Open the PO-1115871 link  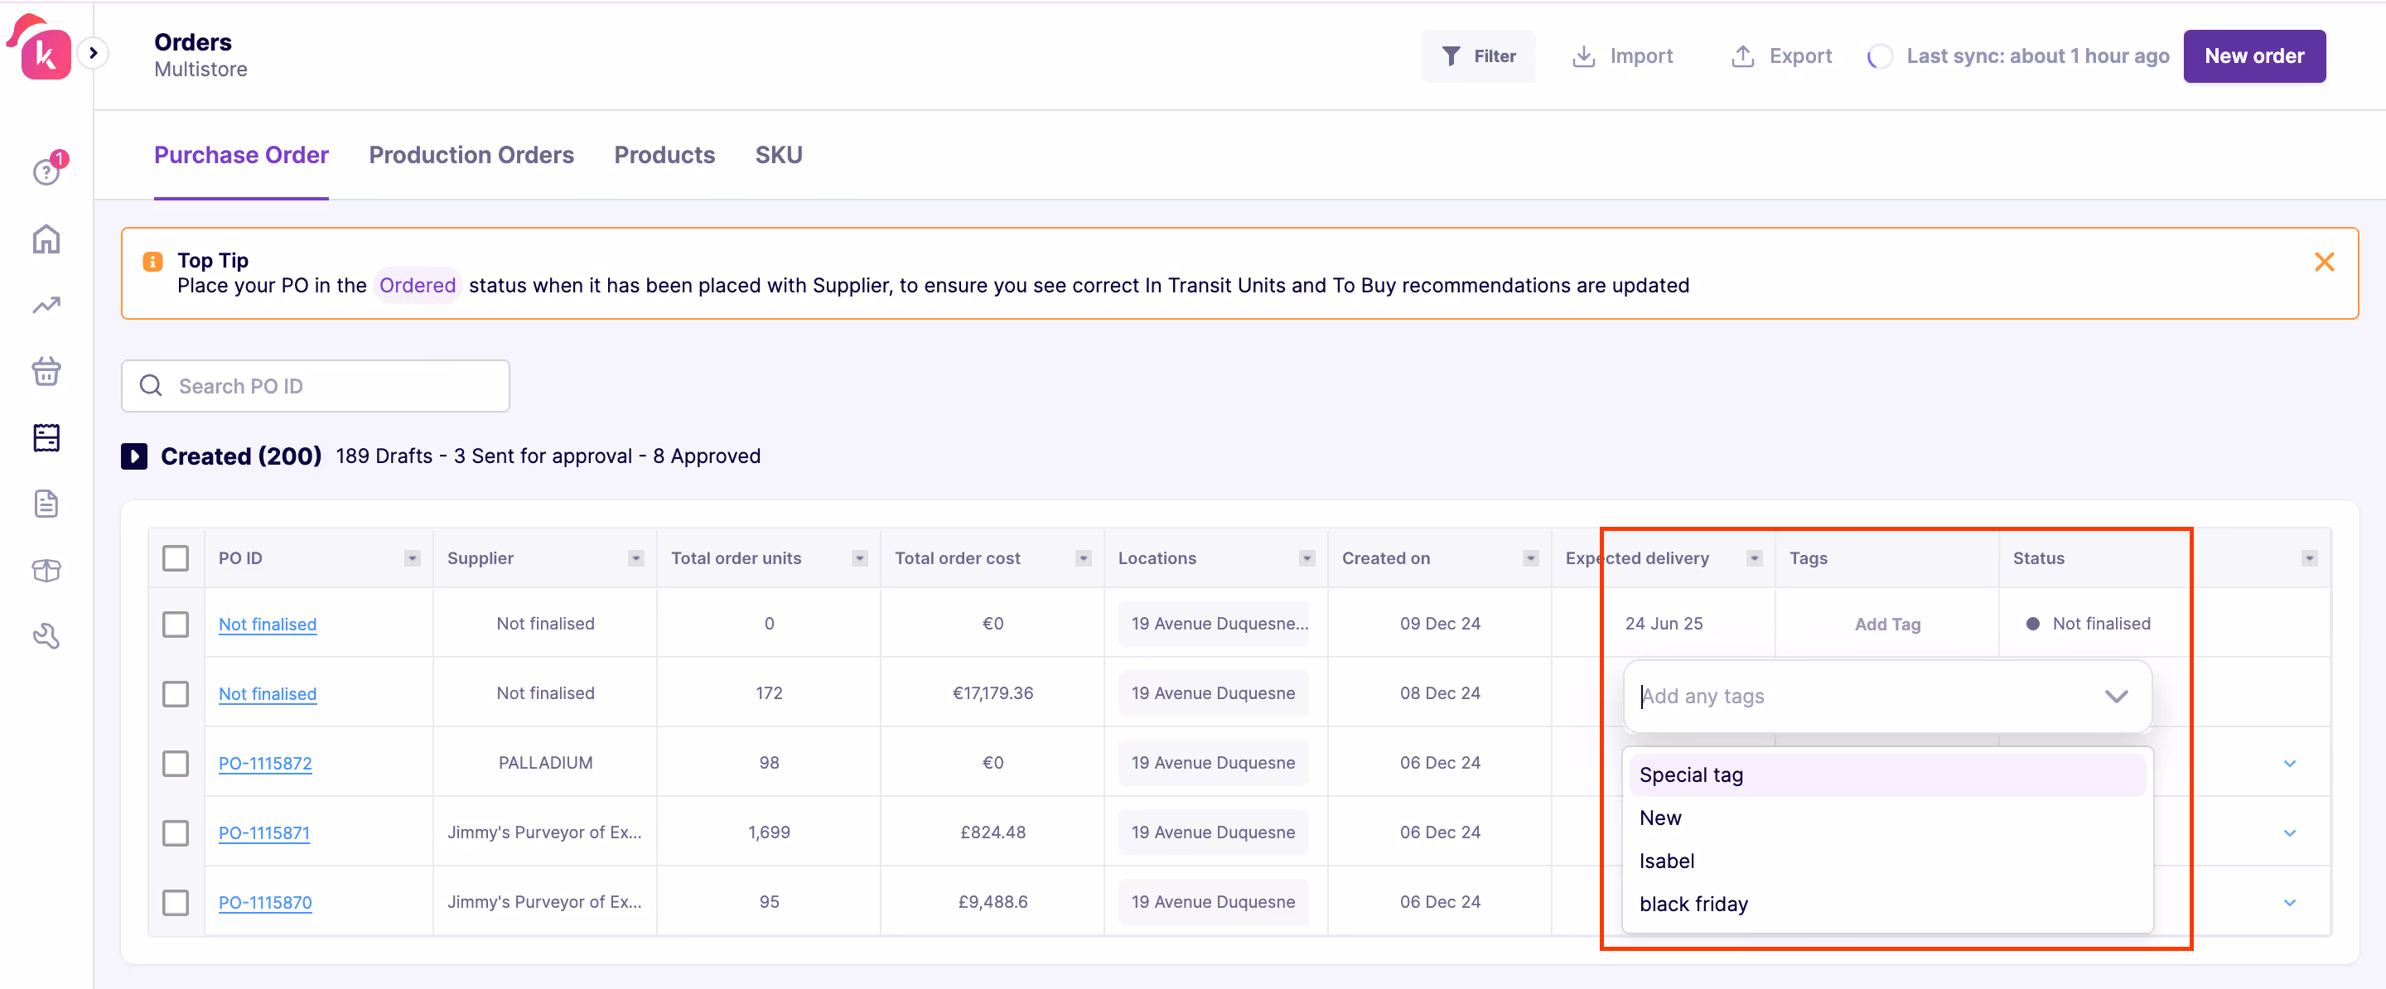pyautogui.click(x=264, y=832)
